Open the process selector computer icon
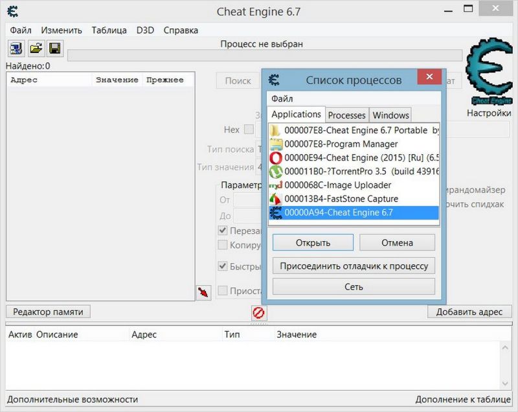 (x=16, y=49)
